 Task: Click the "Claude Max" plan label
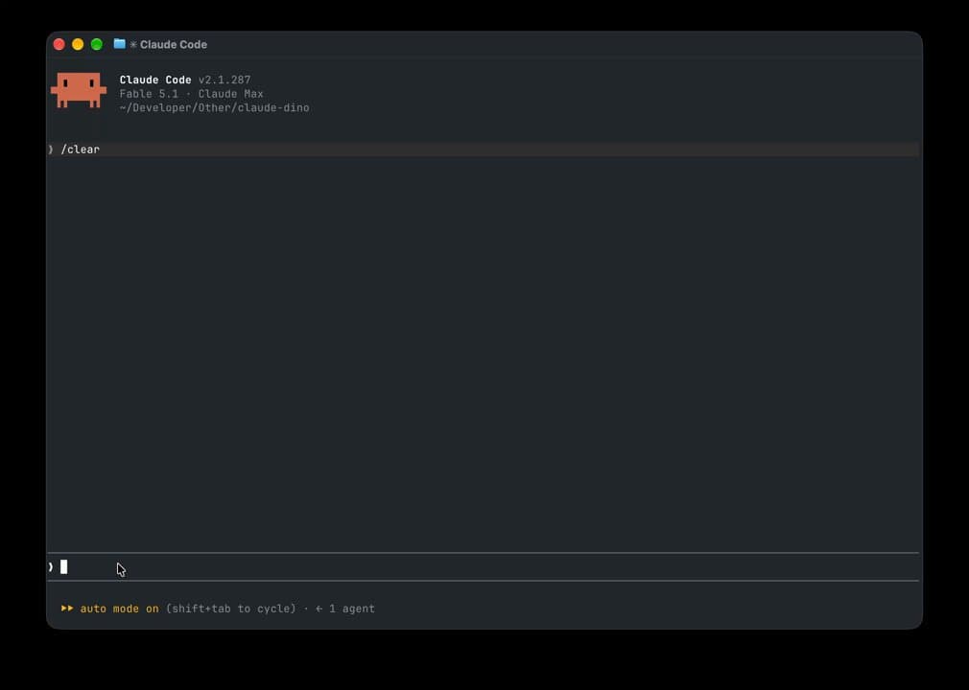[x=230, y=94]
